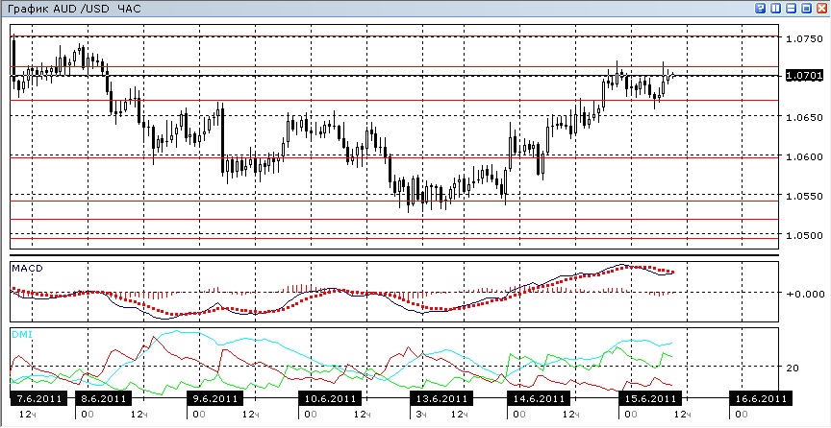Select the 13.6.2011 date marker
Image resolution: width=831 pixels, height=428 pixels.
pos(441,398)
